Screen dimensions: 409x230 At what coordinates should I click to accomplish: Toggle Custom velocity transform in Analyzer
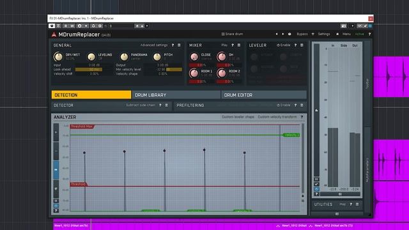pyautogui.click(x=277, y=117)
